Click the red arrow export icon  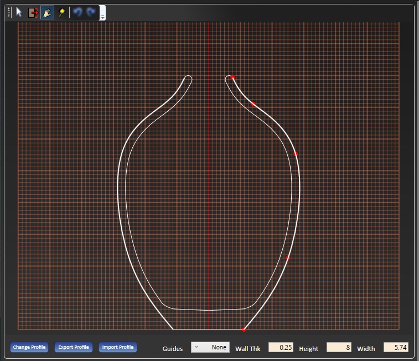tap(33, 12)
